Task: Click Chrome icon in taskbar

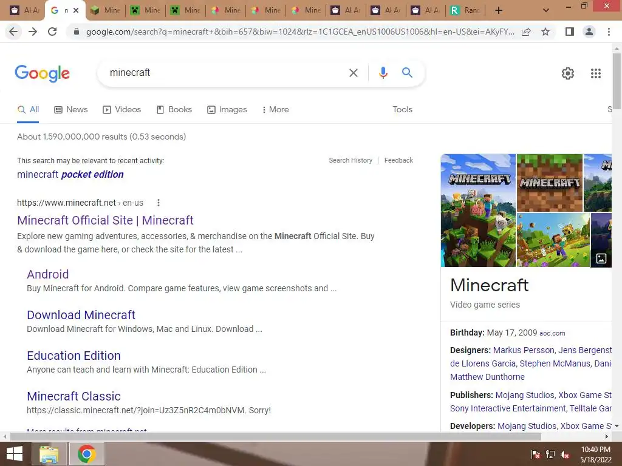Action: click(x=87, y=454)
